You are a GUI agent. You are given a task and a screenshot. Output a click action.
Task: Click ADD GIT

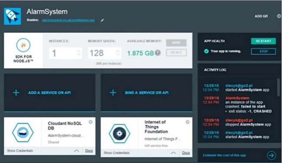261,16
